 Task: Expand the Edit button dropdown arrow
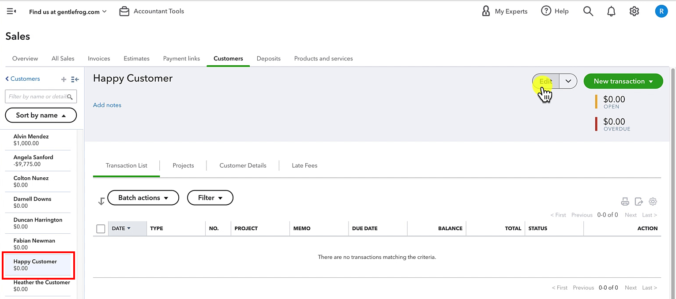[568, 81]
